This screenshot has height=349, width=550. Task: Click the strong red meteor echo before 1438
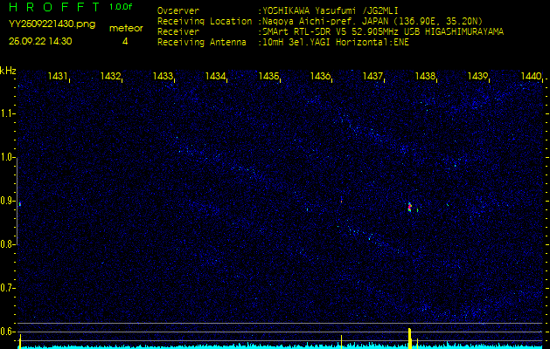tap(409, 207)
